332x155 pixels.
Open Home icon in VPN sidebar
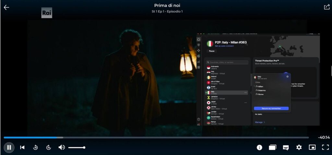click(x=199, y=39)
